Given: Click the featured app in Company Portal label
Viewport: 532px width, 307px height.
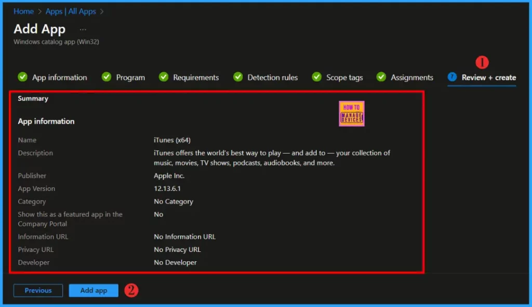Looking at the screenshot, I should (x=70, y=219).
